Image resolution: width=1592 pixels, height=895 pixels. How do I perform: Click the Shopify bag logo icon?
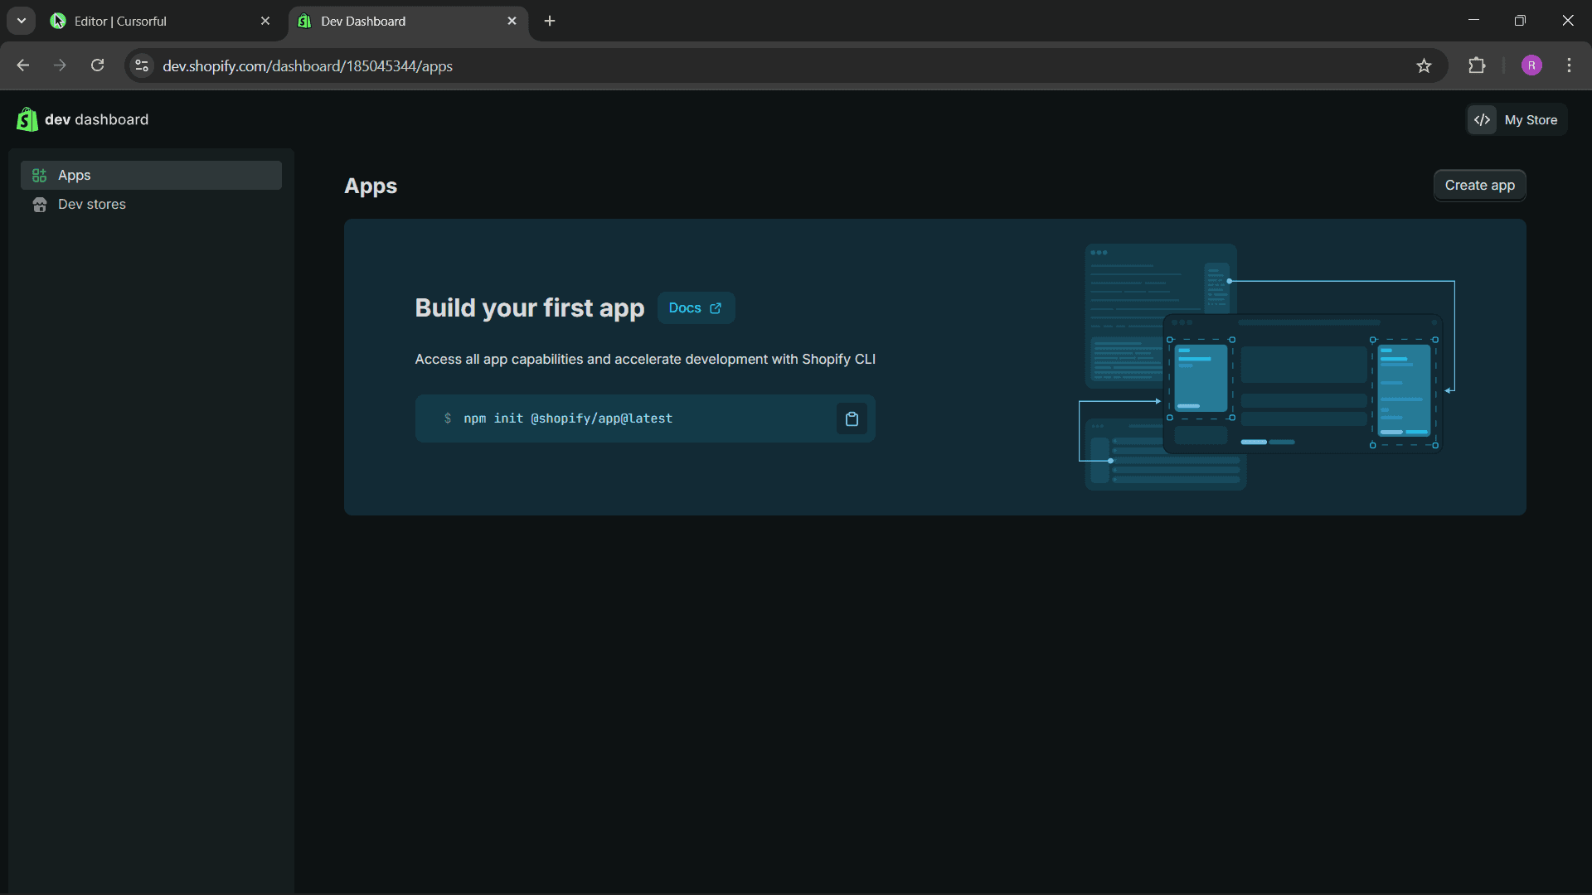(x=27, y=119)
